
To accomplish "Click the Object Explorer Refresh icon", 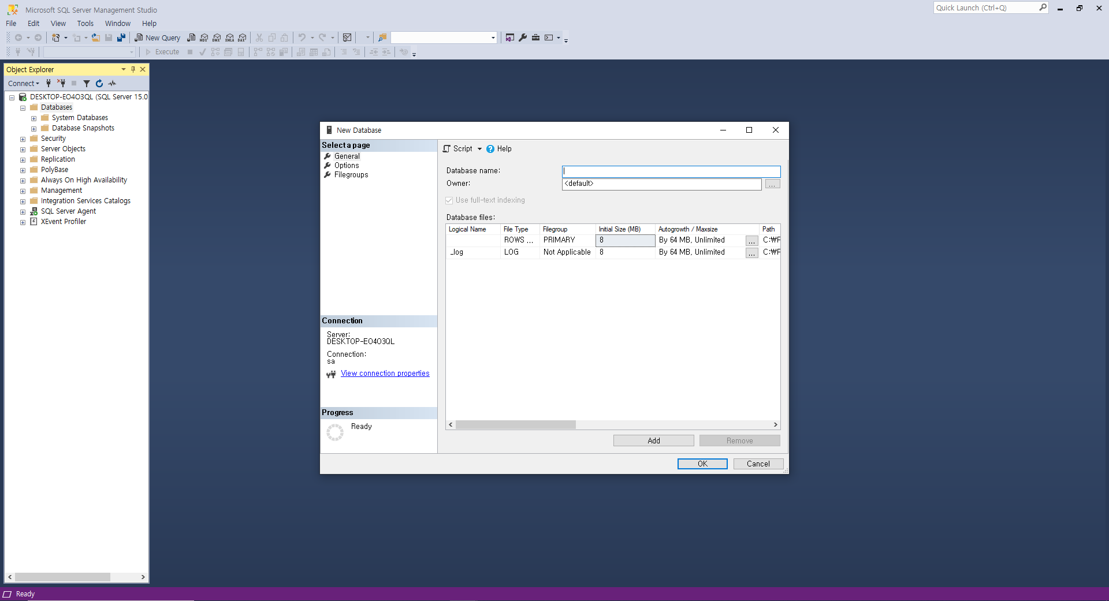I will [x=99, y=83].
